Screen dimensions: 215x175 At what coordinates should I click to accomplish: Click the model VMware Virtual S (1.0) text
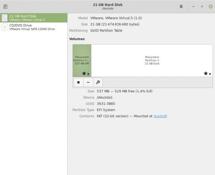tap(116, 18)
